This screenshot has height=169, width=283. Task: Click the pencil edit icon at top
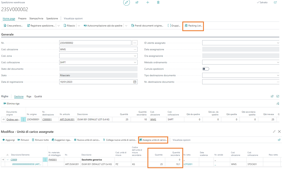[x=126, y=3]
